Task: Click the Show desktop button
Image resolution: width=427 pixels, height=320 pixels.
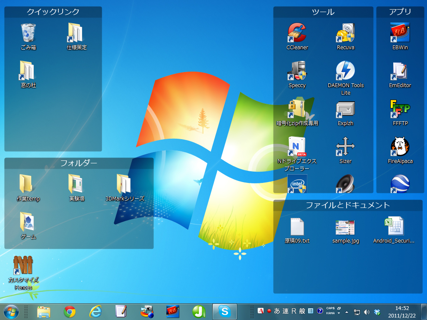Action: tap(424, 312)
